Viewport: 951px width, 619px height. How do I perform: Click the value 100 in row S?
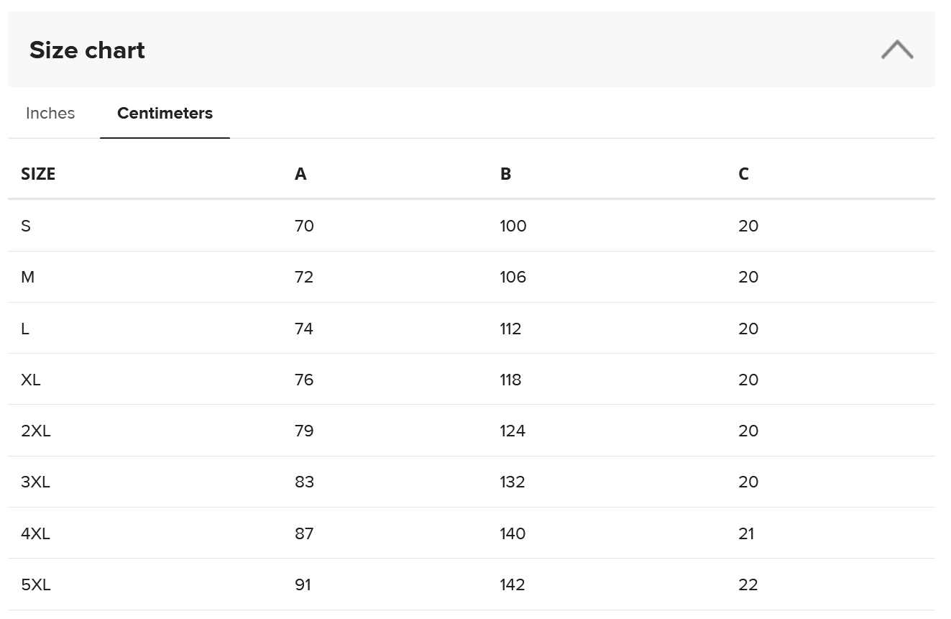[x=513, y=226]
